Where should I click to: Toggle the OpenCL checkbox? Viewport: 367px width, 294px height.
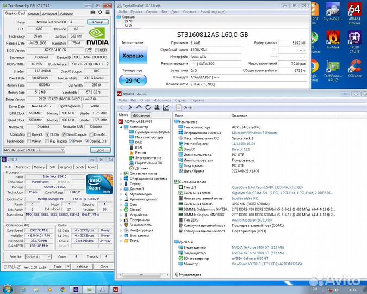tap(29, 134)
